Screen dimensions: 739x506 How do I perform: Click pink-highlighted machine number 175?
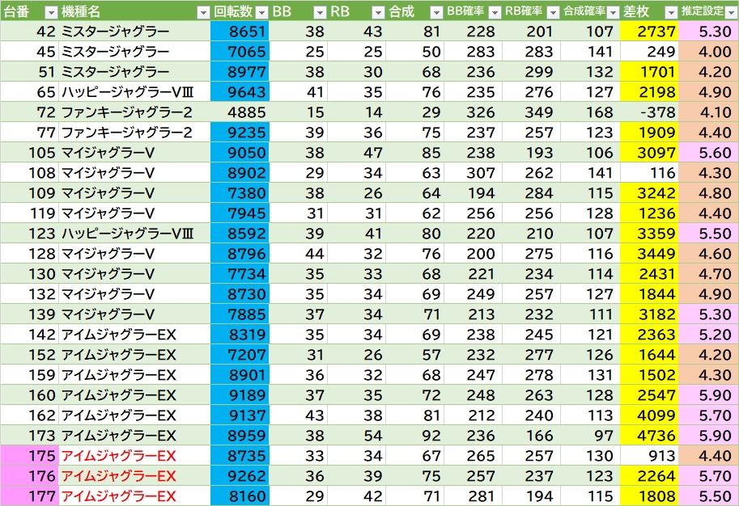[29, 456]
